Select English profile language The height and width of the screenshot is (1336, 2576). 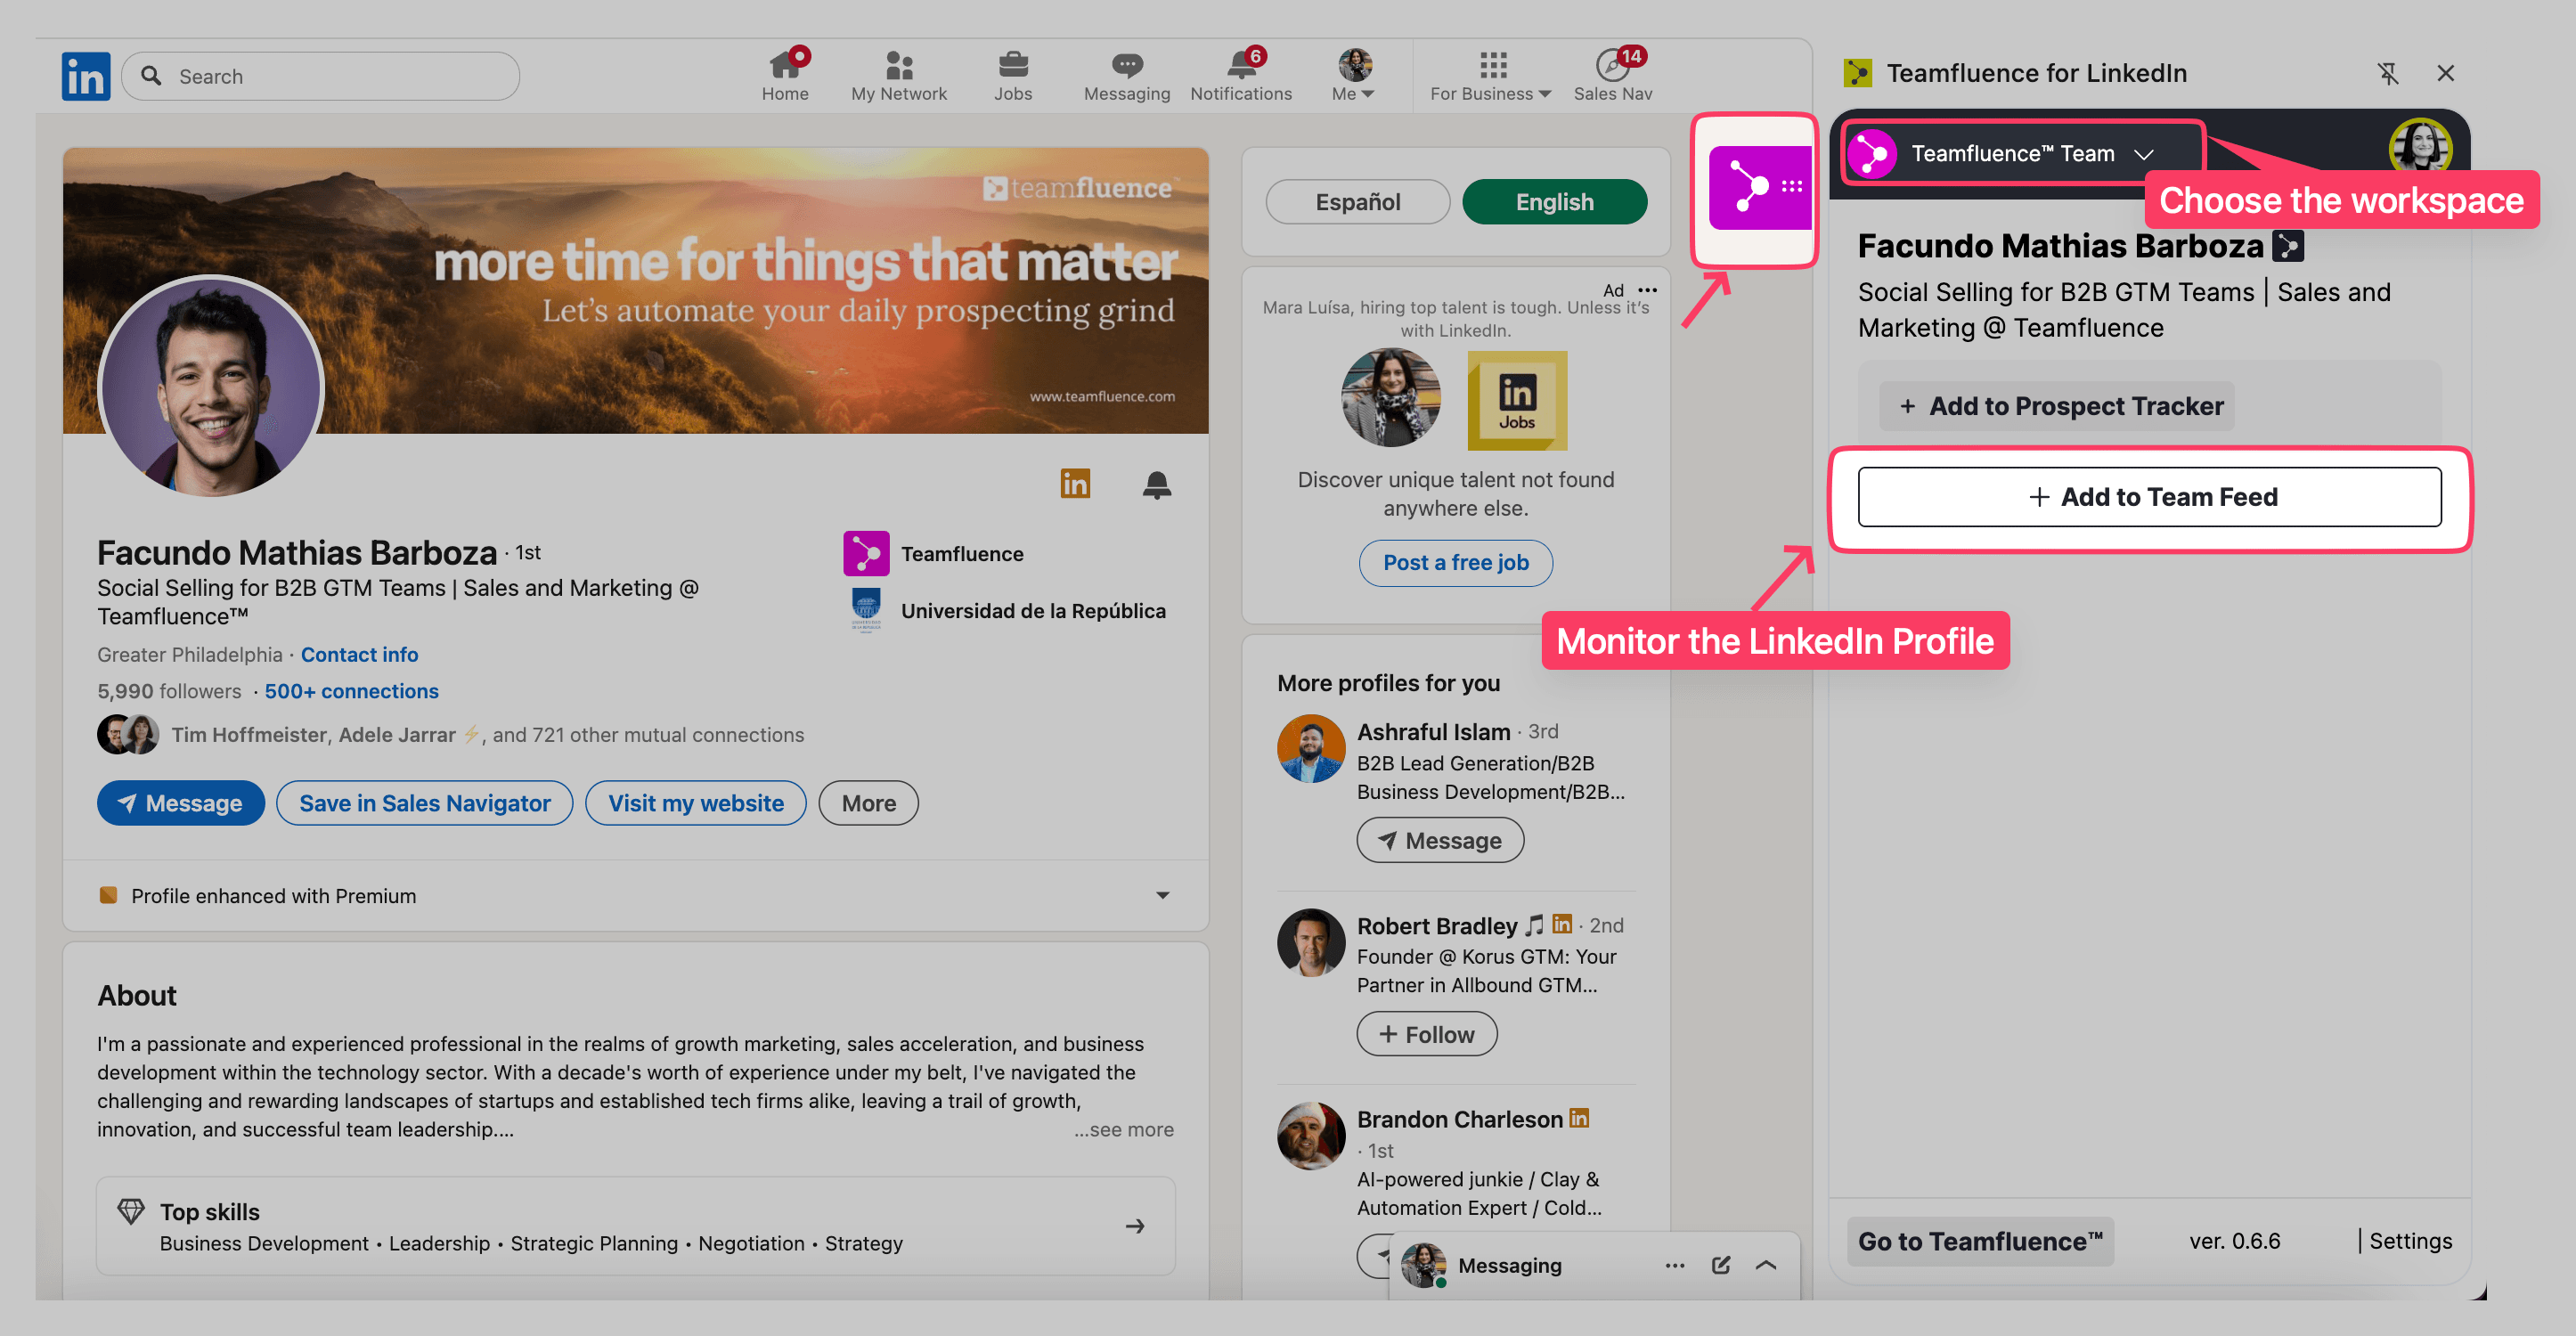(x=1553, y=202)
